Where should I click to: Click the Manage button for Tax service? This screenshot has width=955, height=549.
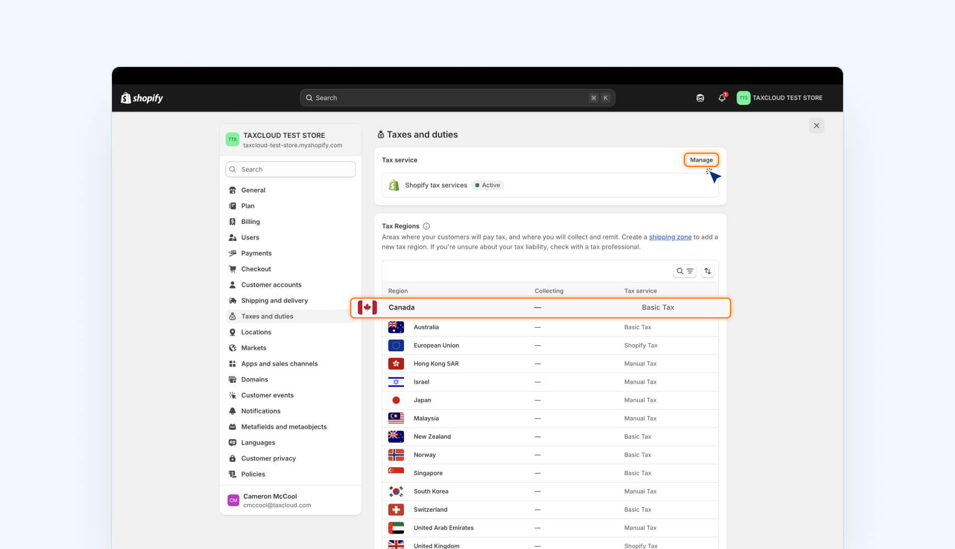click(x=701, y=160)
